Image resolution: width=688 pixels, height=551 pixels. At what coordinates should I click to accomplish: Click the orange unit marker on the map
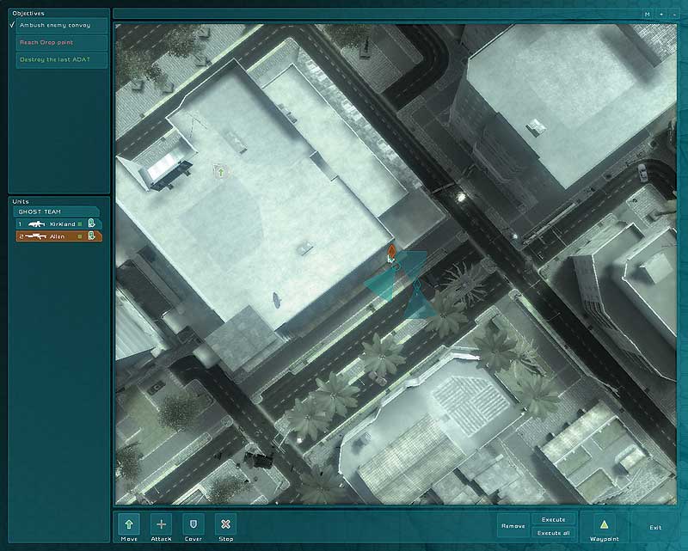391,251
